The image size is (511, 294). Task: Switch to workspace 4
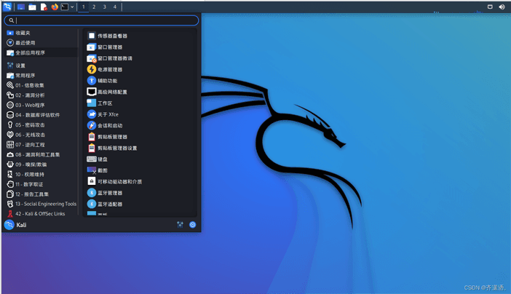pos(115,7)
